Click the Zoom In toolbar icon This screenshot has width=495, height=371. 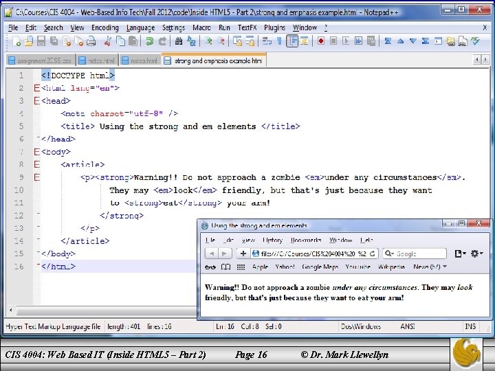[x=208, y=41]
